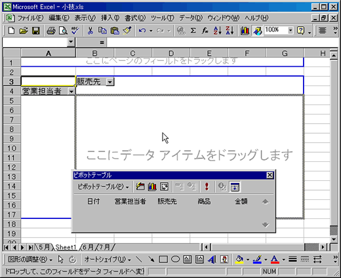The image size is (341, 278).
Task: Sort ascending with the A-Z icon
Action: [218, 31]
